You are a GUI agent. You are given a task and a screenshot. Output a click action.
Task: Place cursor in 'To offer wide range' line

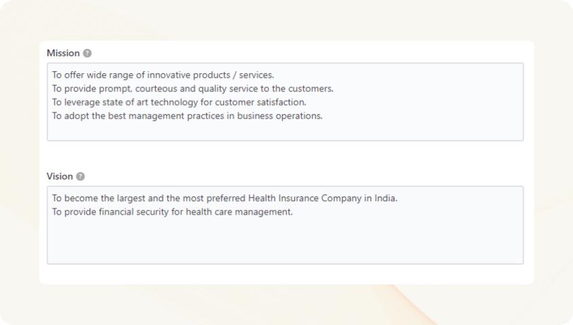pos(163,75)
